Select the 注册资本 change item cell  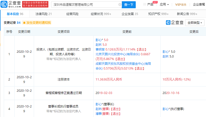click(63, 79)
